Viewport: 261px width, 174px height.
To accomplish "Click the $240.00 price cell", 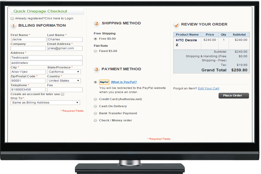I will [210, 40].
